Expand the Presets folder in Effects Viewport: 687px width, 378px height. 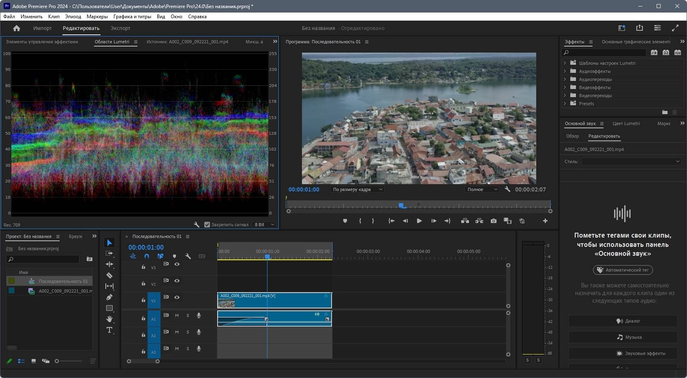point(565,103)
